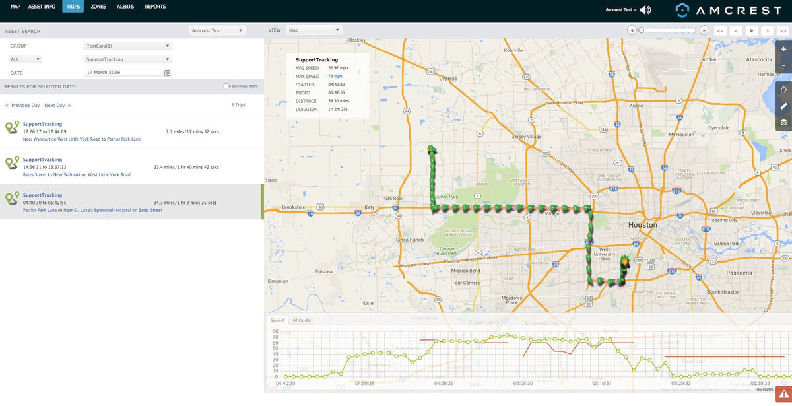Click route icon of the 14:56:31 trip

coord(12,163)
